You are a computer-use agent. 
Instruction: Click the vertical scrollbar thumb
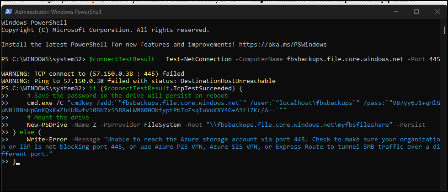[444, 30]
